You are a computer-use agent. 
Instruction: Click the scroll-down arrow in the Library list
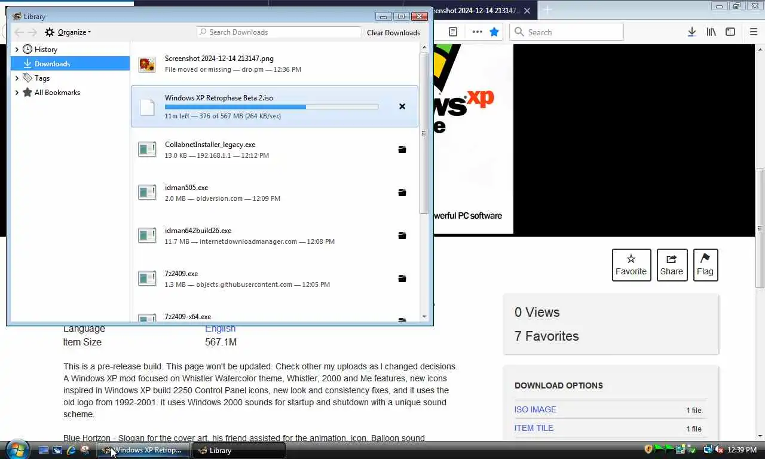pos(424,317)
